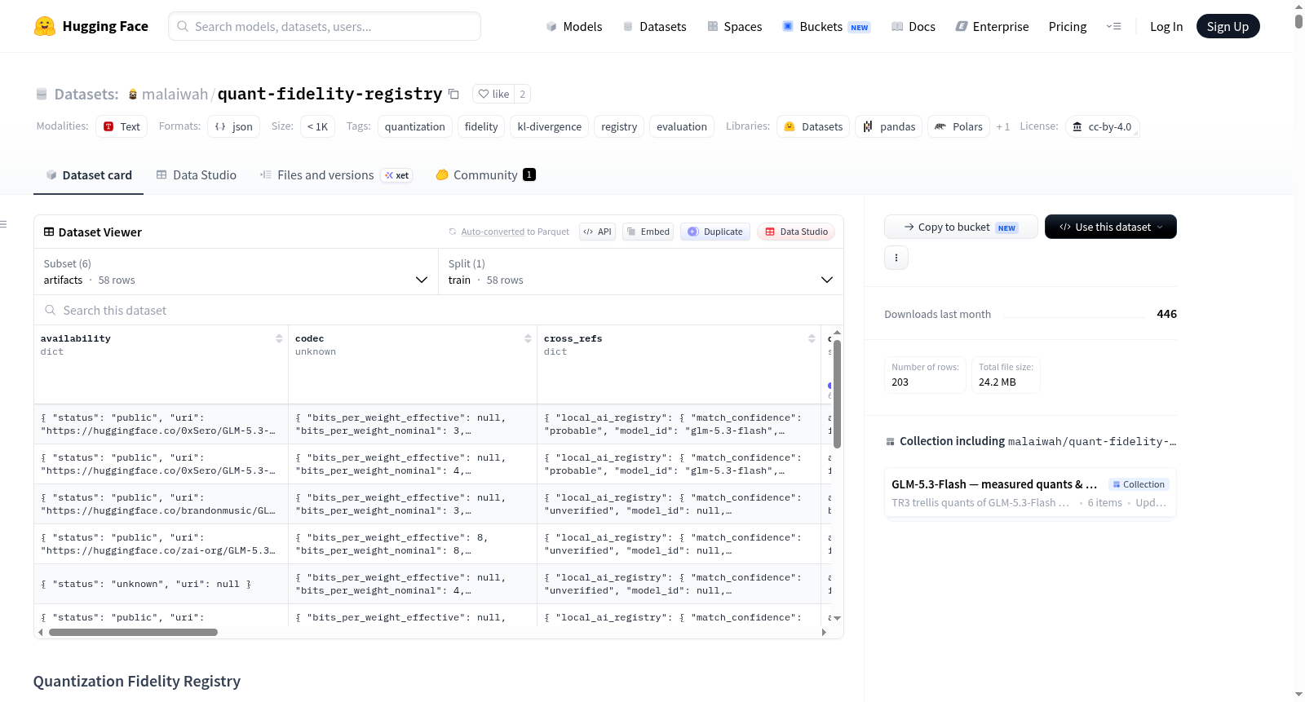Focus the Search this dataset field
The height and width of the screenshot is (702, 1305).
[x=439, y=310]
